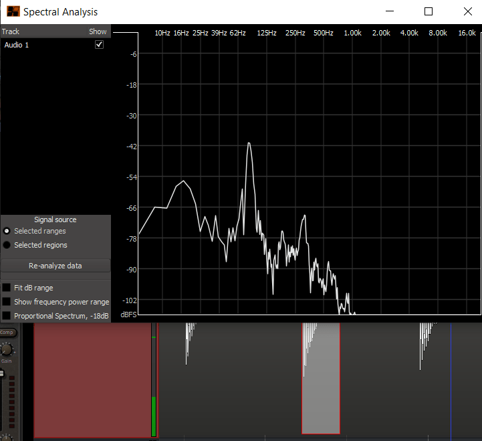Click the red audio region in the editor
This screenshot has width=482, height=441.
click(x=92, y=379)
